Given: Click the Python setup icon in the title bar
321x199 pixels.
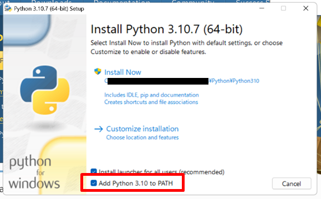Looking at the screenshot, I should tap(8, 8).
